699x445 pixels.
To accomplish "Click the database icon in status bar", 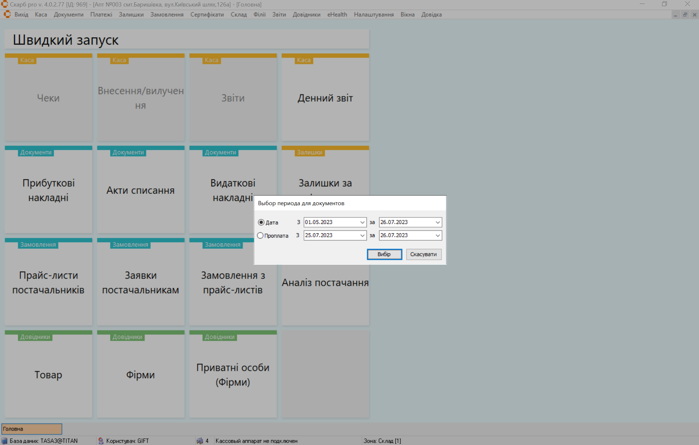I will [x=5, y=441].
